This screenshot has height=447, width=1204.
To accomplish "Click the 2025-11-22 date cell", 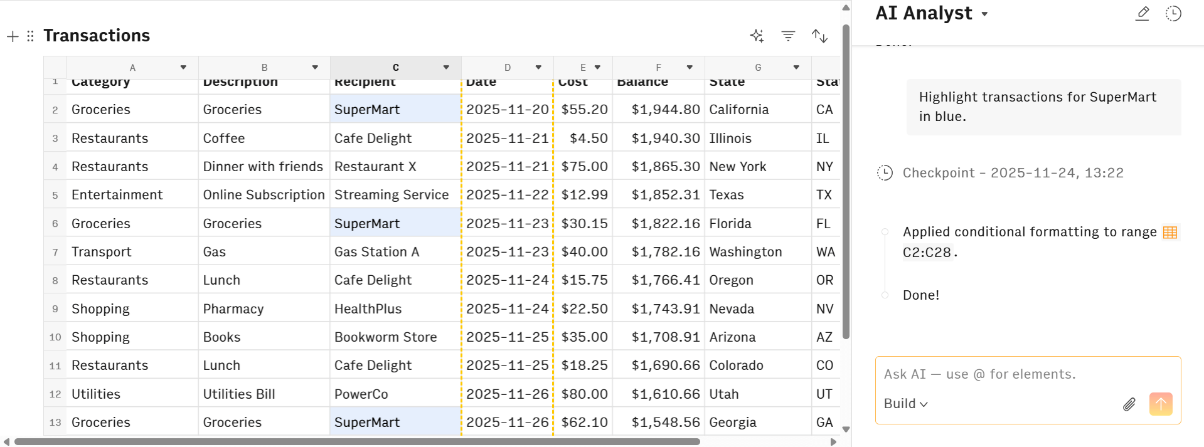I will pyautogui.click(x=508, y=194).
